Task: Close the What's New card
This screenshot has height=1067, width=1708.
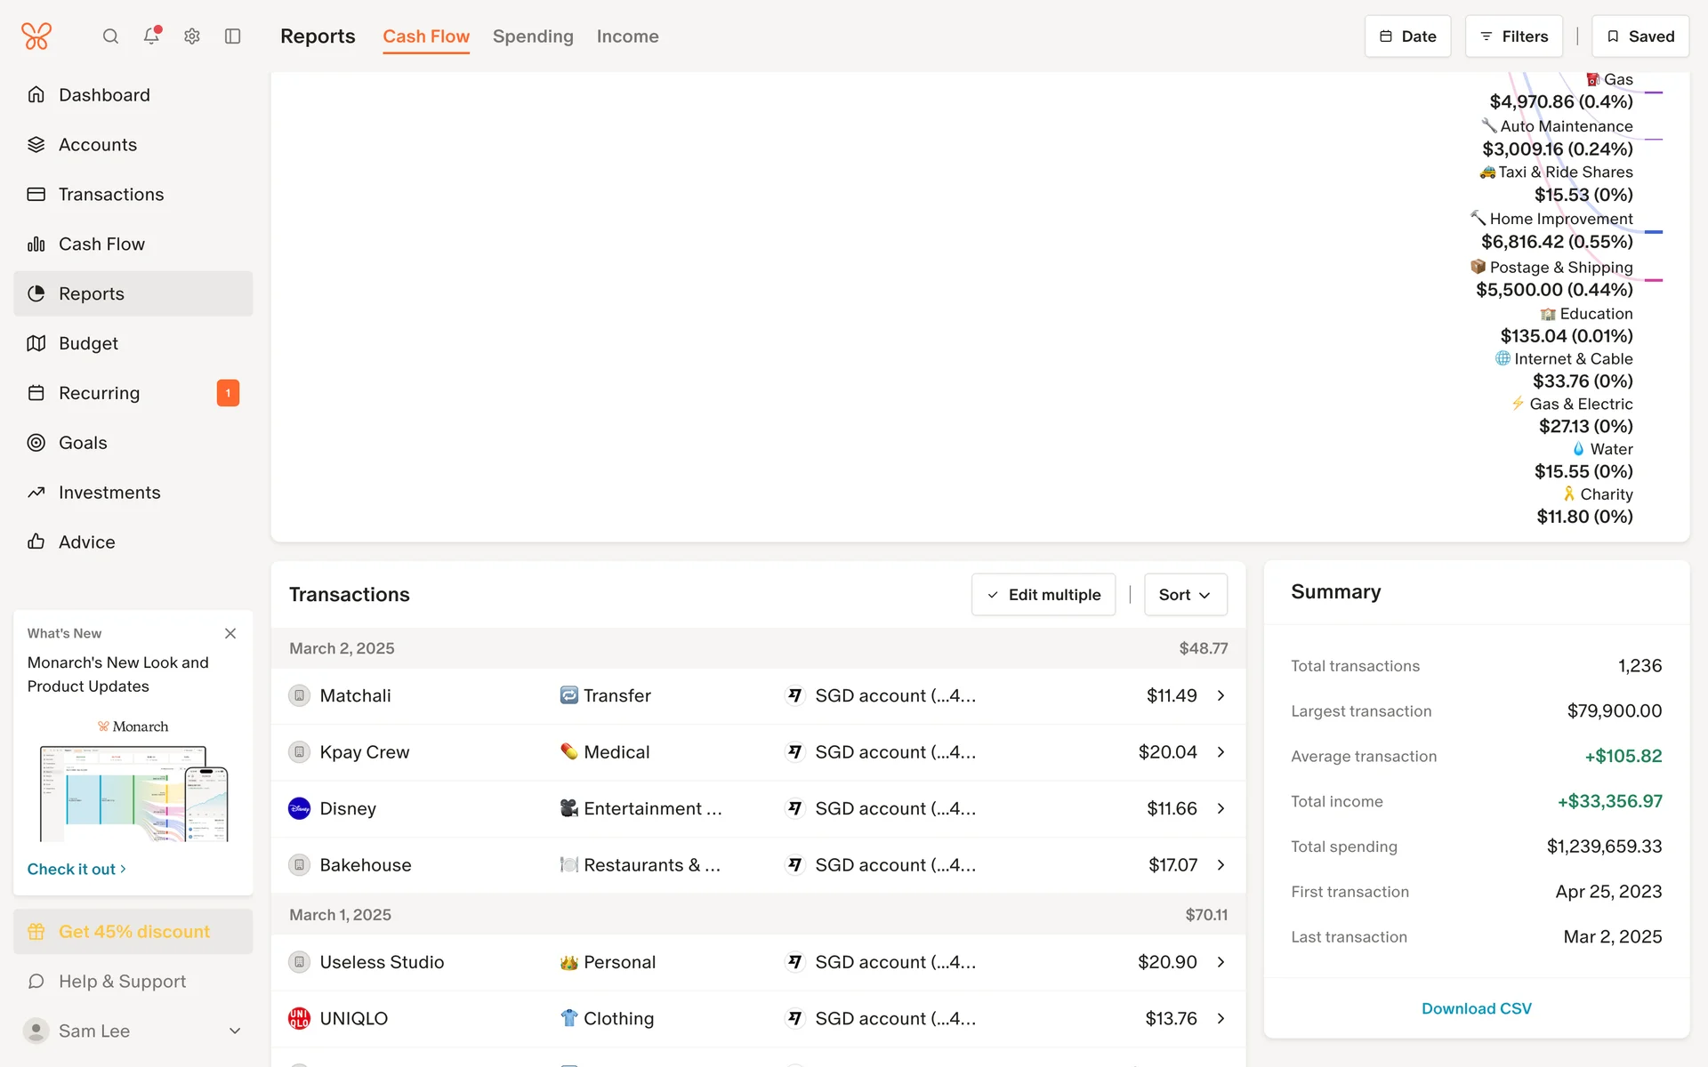Action: (x=230, y=633)
